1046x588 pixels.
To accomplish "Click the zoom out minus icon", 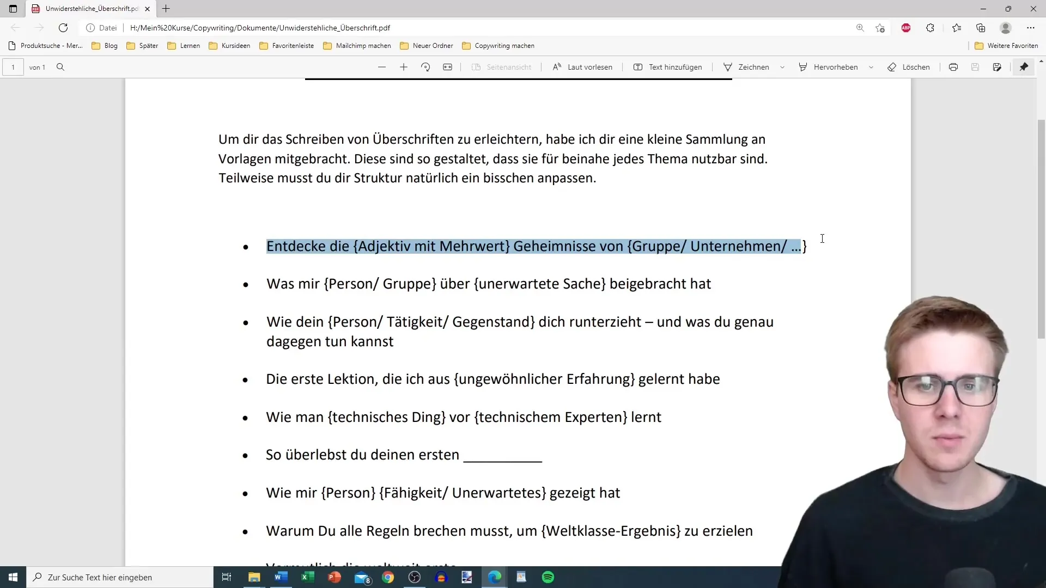I will (x=382, y=67).
